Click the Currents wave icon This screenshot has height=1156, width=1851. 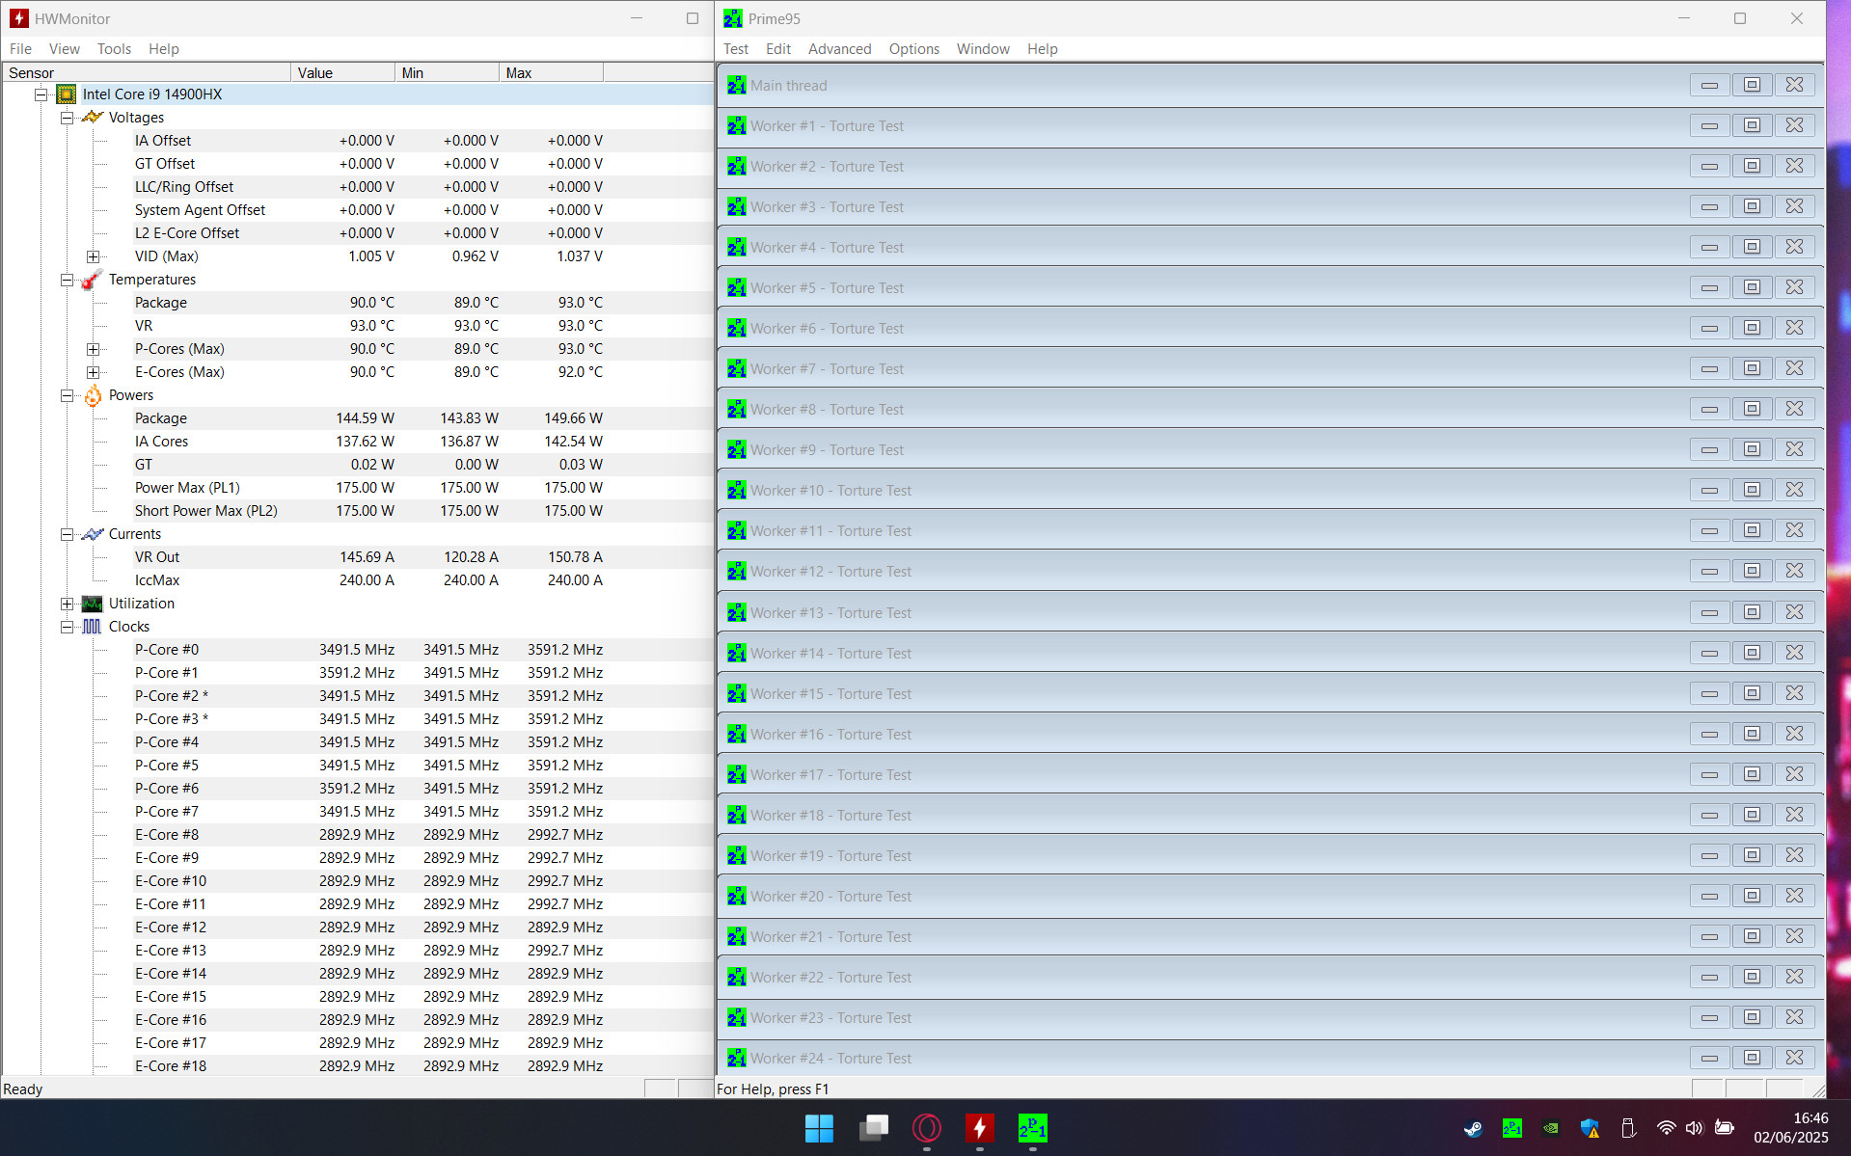[93, 534]
